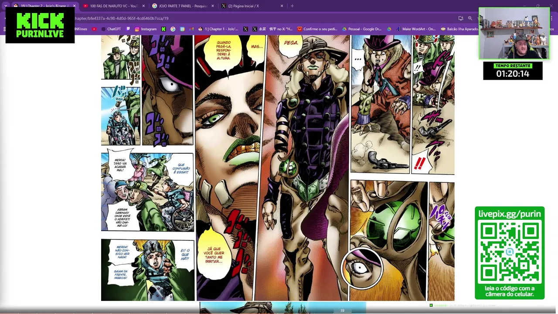The image size is (558, 314).
Task: Open the Gmail bookmark icon
Action: pos(191,29)
